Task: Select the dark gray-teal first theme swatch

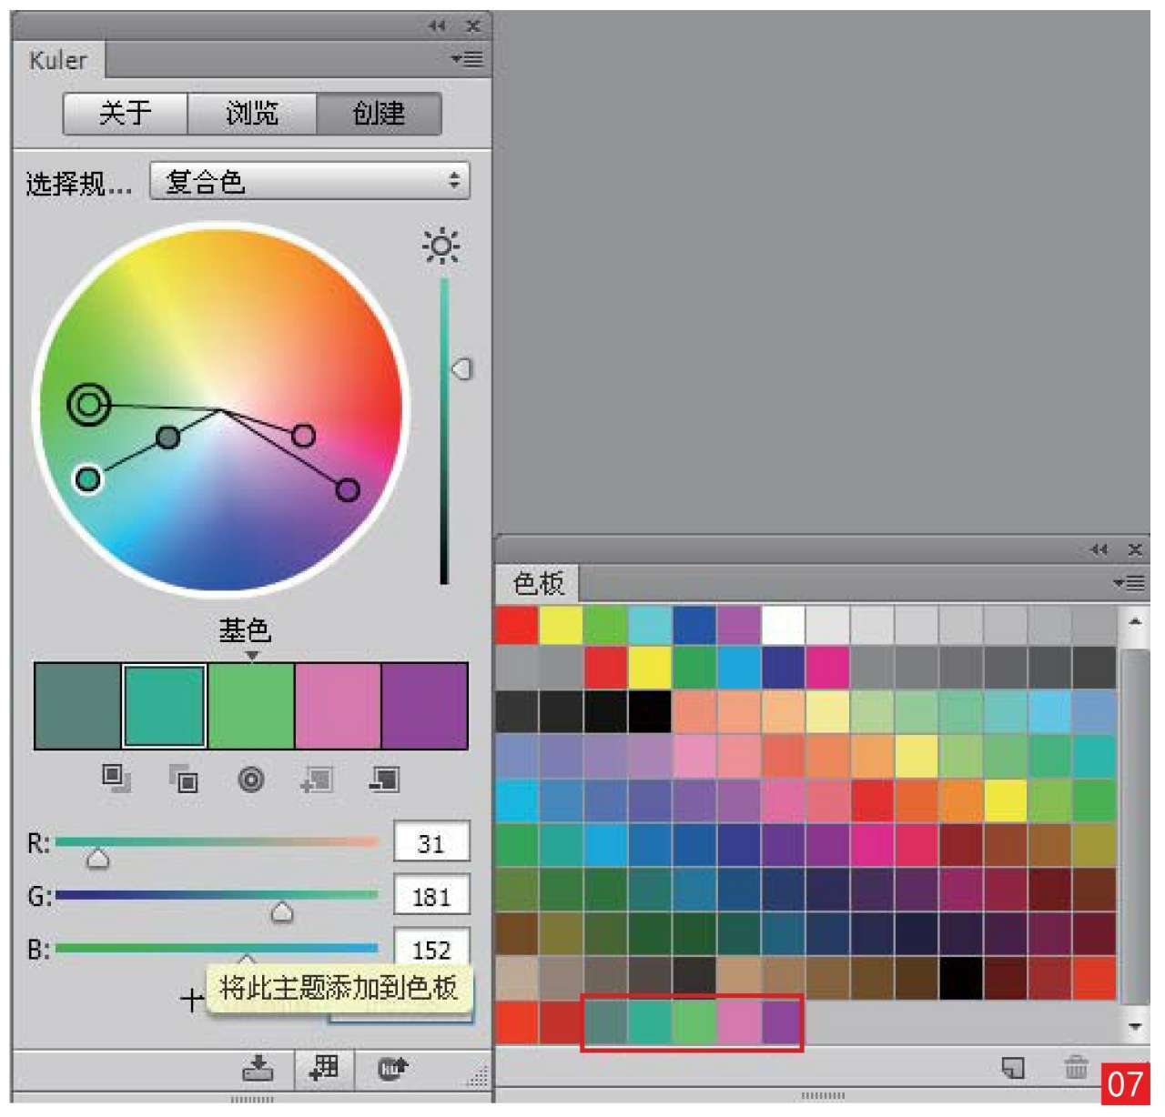Action: click(77, 706)
